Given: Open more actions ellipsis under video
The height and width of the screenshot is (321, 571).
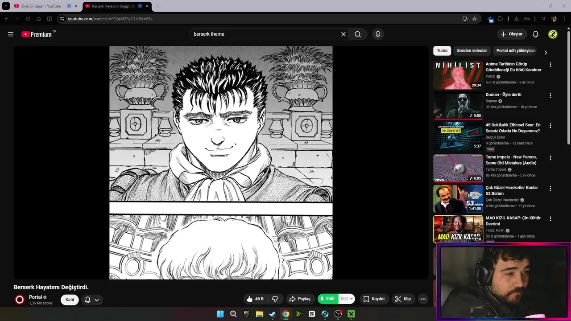Looking at the screenshot, I should click(x=423, y=299).
